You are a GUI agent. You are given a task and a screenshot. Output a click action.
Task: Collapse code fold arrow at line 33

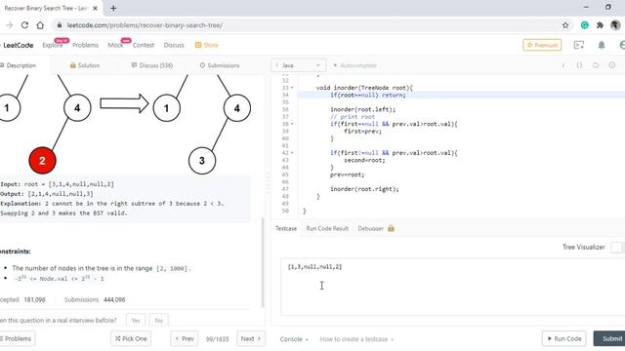pyautogui.click(x=292, y=88)
